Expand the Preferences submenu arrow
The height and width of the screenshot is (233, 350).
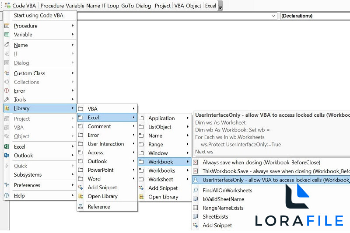click(73, 185)
